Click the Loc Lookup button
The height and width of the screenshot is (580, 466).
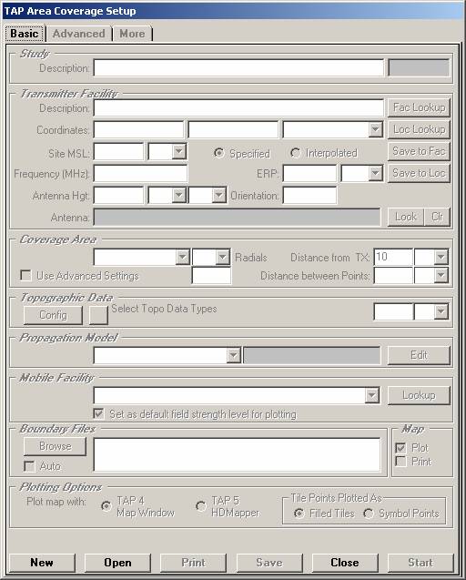(419, 129)
